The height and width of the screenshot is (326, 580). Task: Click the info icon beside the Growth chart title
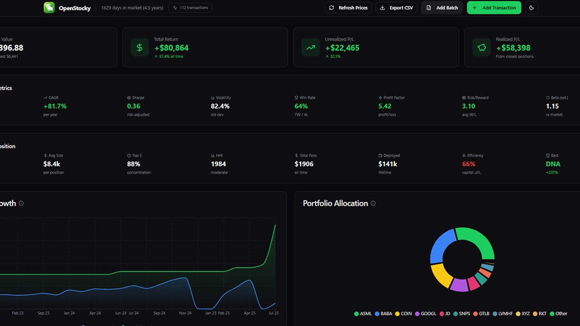pyautogui.click(x=20, y=203)
